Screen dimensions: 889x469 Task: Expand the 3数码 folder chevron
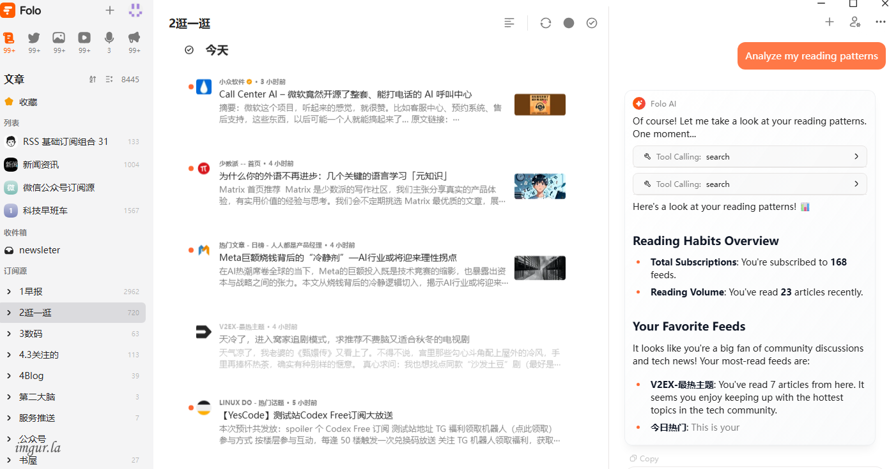click(x=9, y=334)
